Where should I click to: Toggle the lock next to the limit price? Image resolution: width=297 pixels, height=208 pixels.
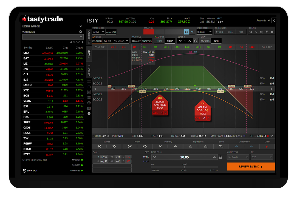221,157
